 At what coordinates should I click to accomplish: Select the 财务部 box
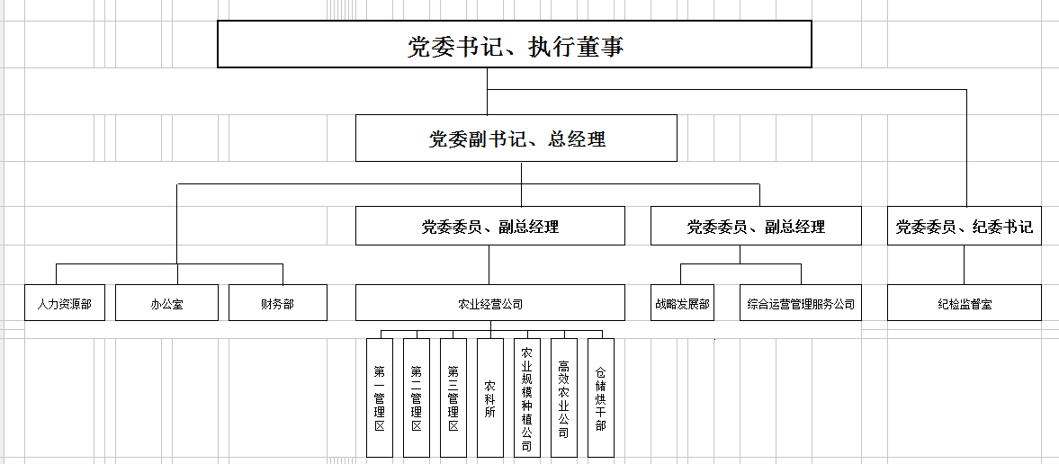coord(278,302)
